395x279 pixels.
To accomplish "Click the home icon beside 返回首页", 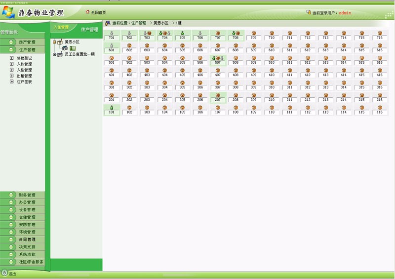I will click(88, 12).
